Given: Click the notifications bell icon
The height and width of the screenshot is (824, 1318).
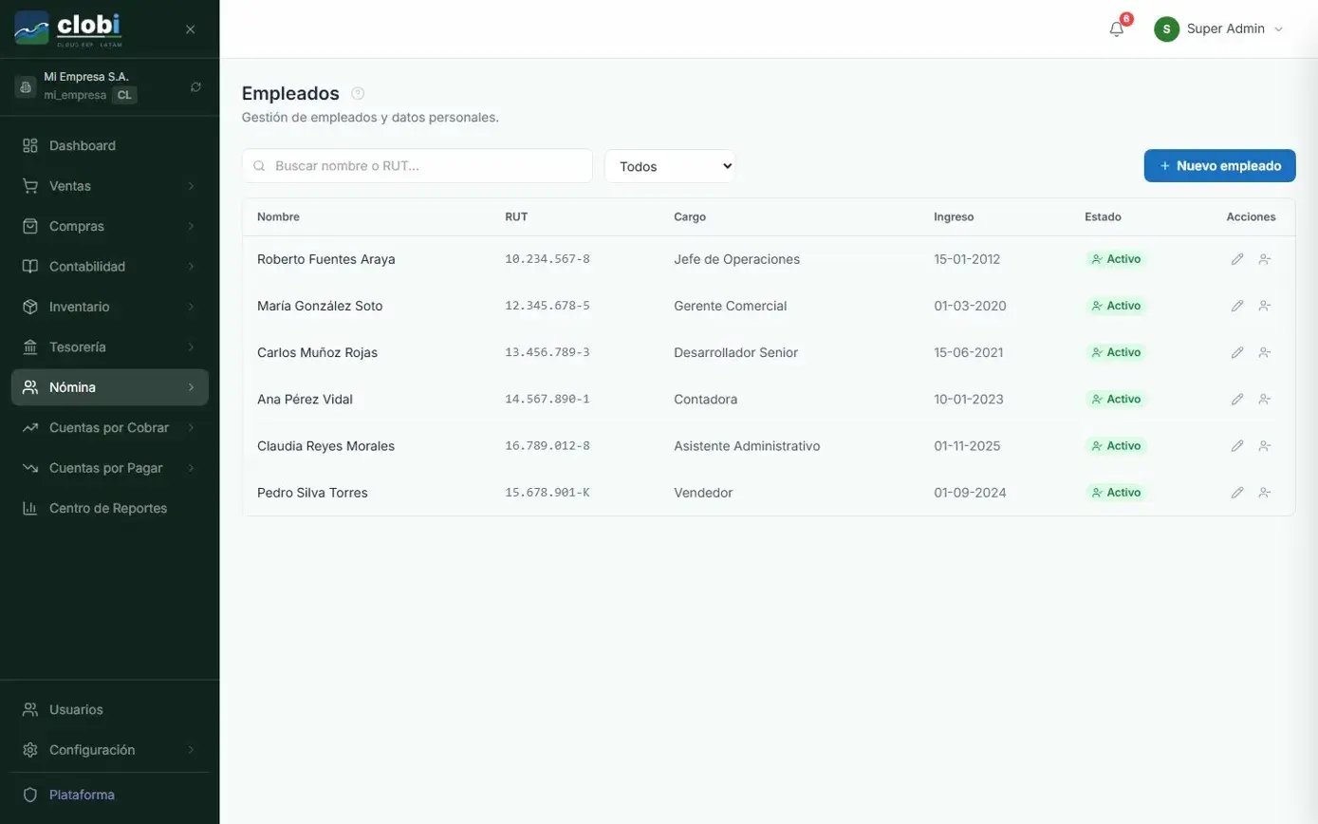Looking at the screenshot, I should [x=1117, y=29].
